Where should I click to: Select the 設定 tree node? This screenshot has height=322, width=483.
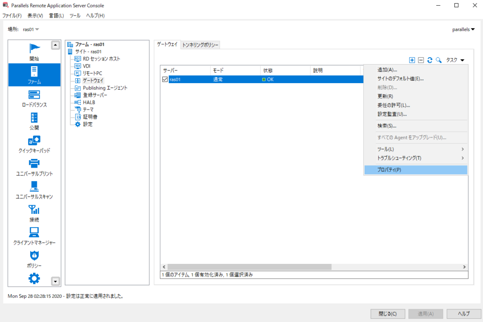pyautogui.click(x=87, y=124)
